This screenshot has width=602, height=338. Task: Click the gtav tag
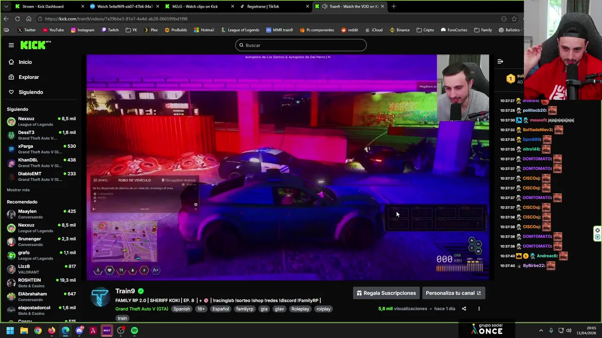click(279, 309)
